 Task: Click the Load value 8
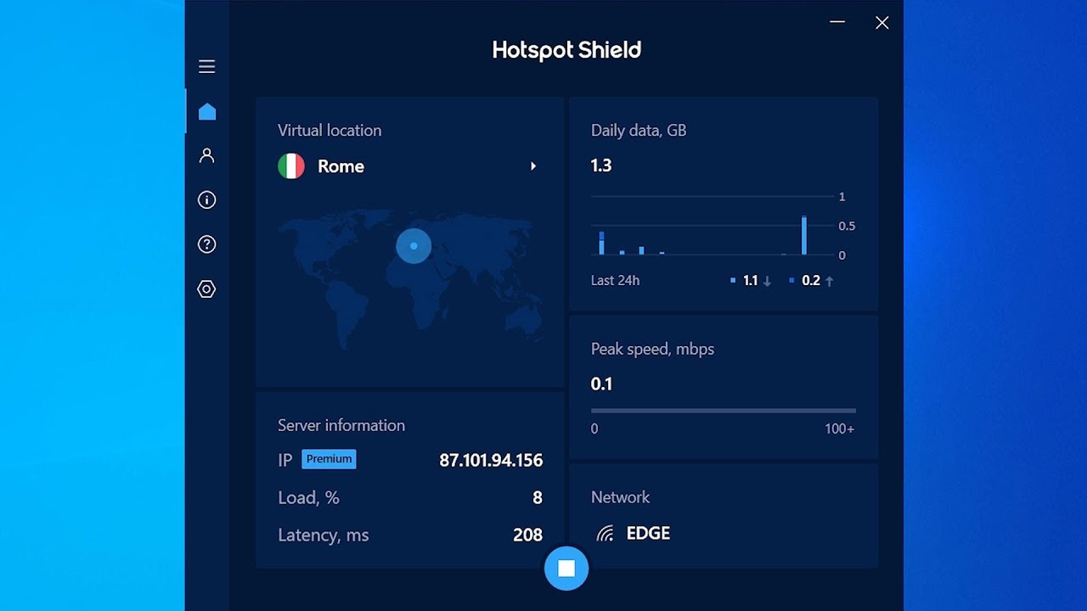pyautogui.click(x=538, y=498)
